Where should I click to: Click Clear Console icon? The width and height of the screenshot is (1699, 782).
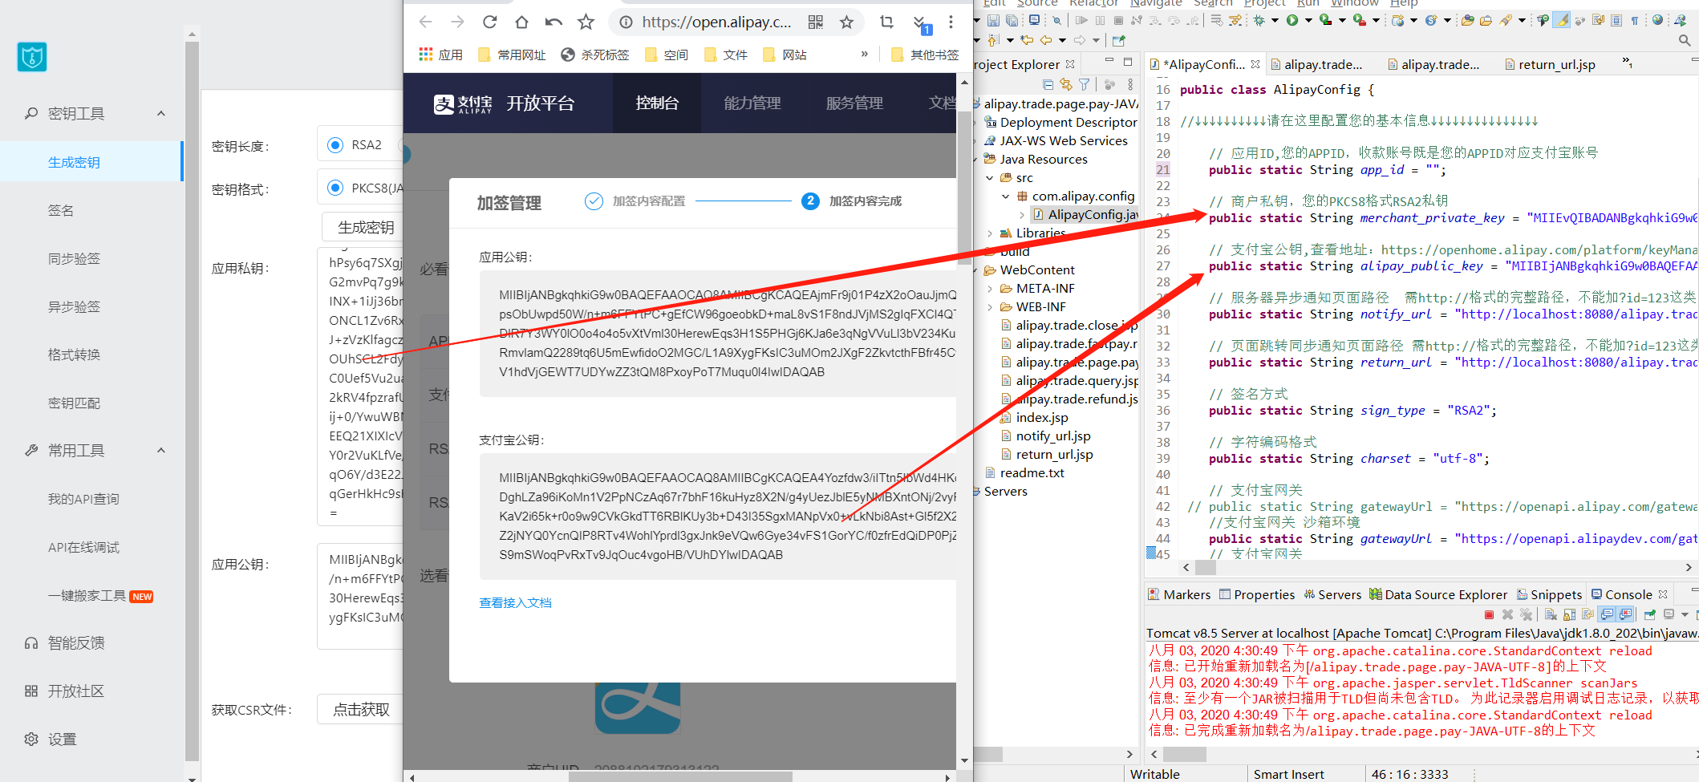point(1551,614)
